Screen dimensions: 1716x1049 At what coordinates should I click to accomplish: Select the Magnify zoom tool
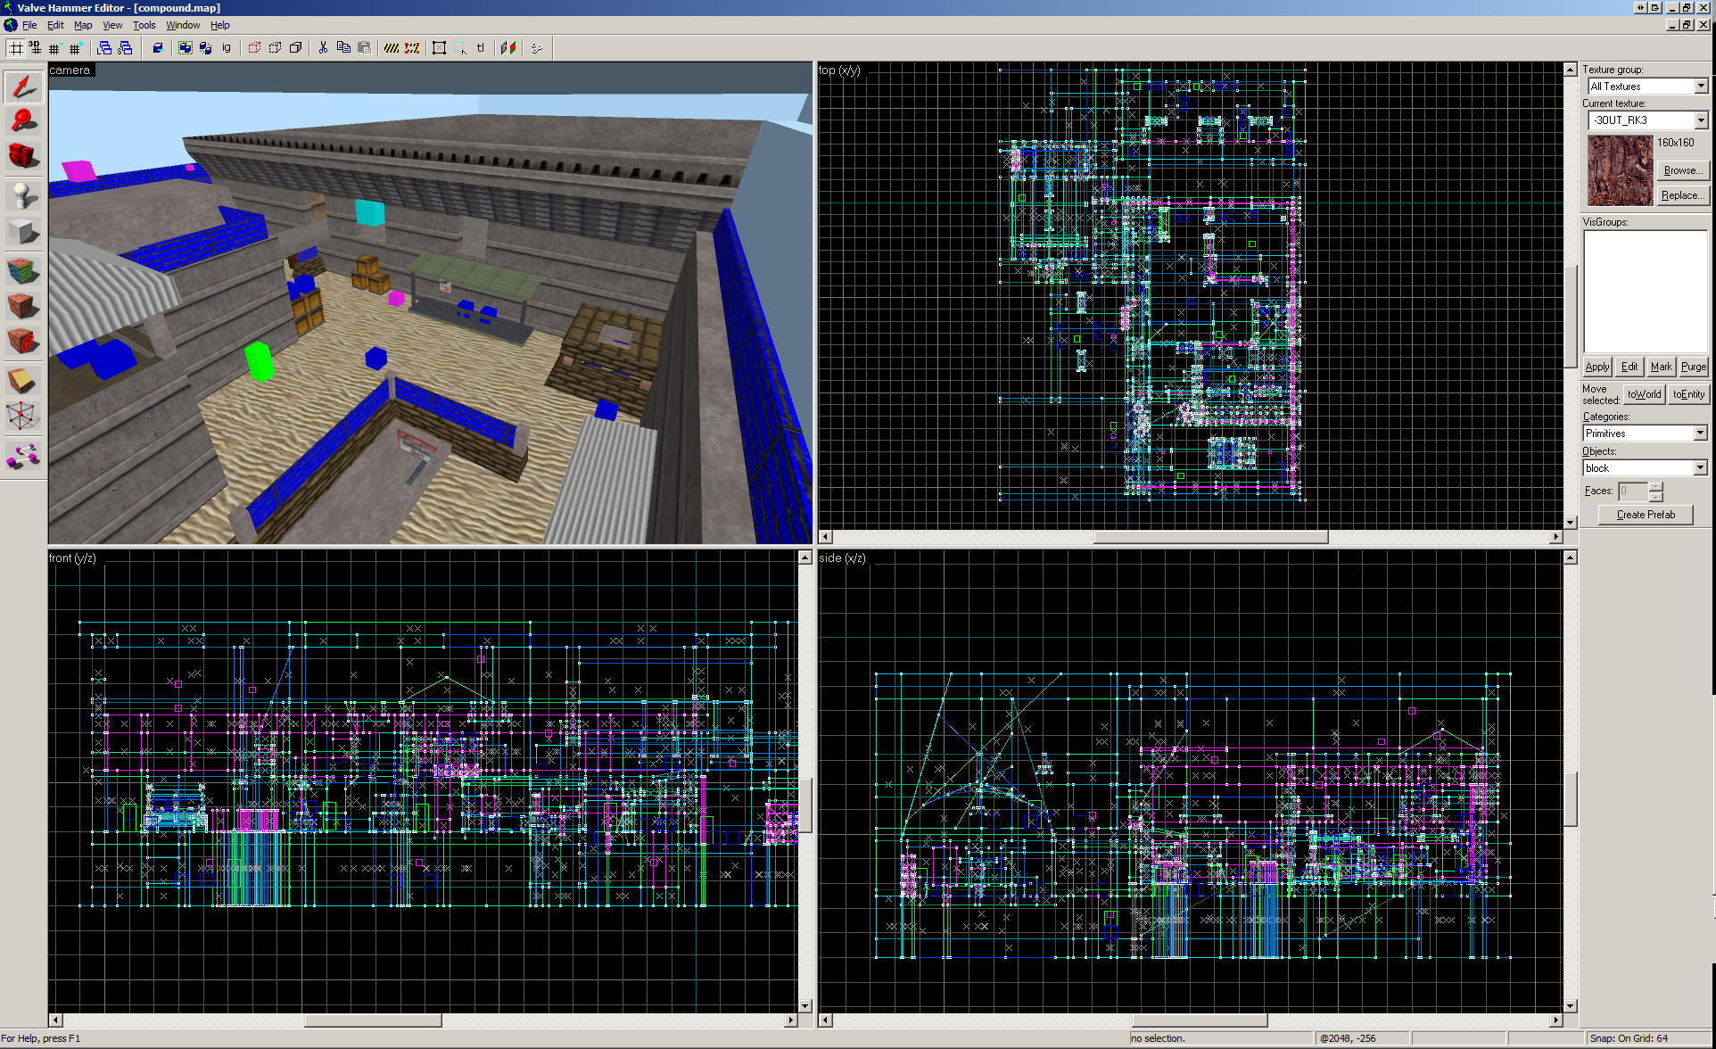(23, 120)
